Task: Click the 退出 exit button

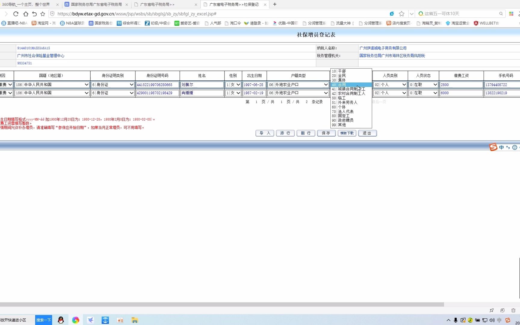Action: [367, 133]
